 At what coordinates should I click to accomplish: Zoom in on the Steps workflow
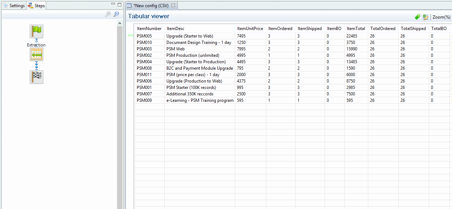point(108,14)
